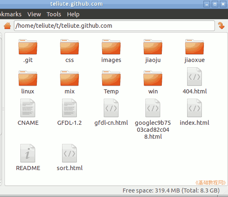Viewport: 228px width, 197px height.
Task: Click the CNAME text file icon
Action: tap(28, 108)
